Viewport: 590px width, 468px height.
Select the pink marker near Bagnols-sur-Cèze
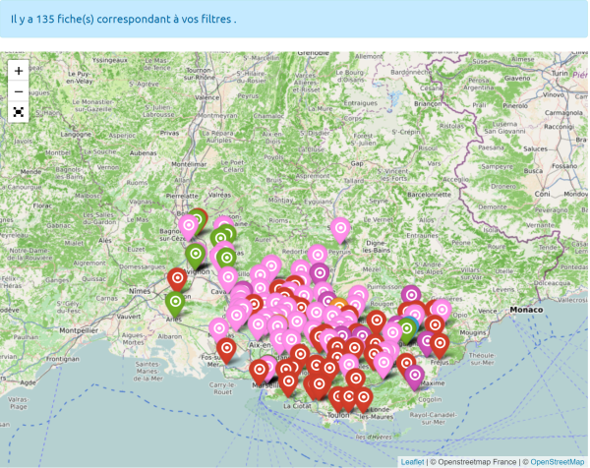188,224
